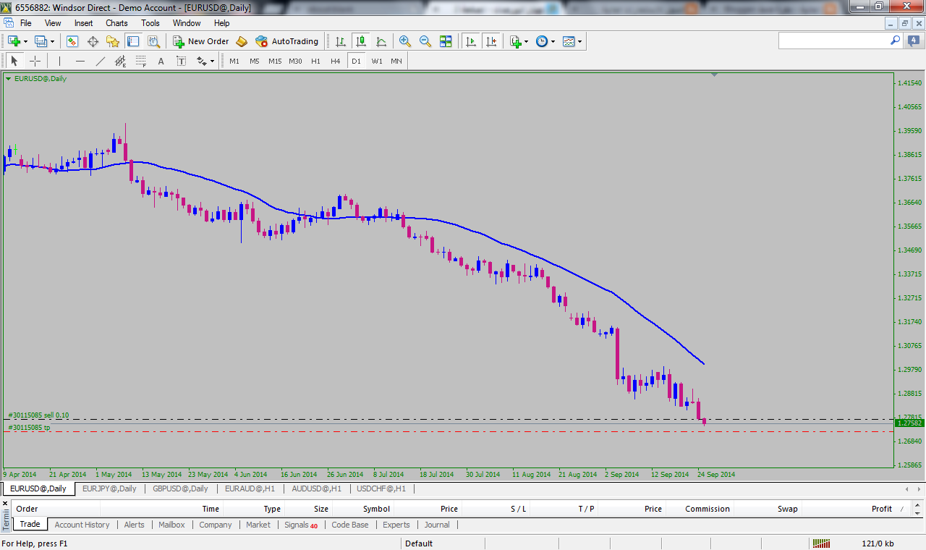Viewport: 926px width, 550px height.
Task: Zoom out on the chart
Action: pyautogui.click(x=425, y=41)
